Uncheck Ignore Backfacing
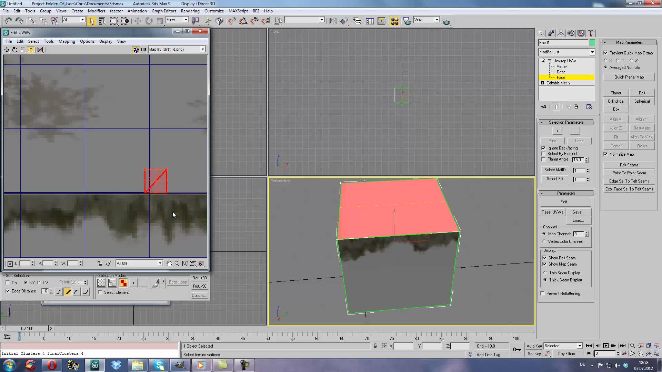662x372 pixels. [x=544, y=148]
